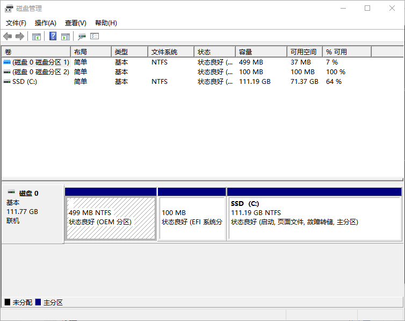
Task: Close the Disk Management window
Action: tap(392, 8)
